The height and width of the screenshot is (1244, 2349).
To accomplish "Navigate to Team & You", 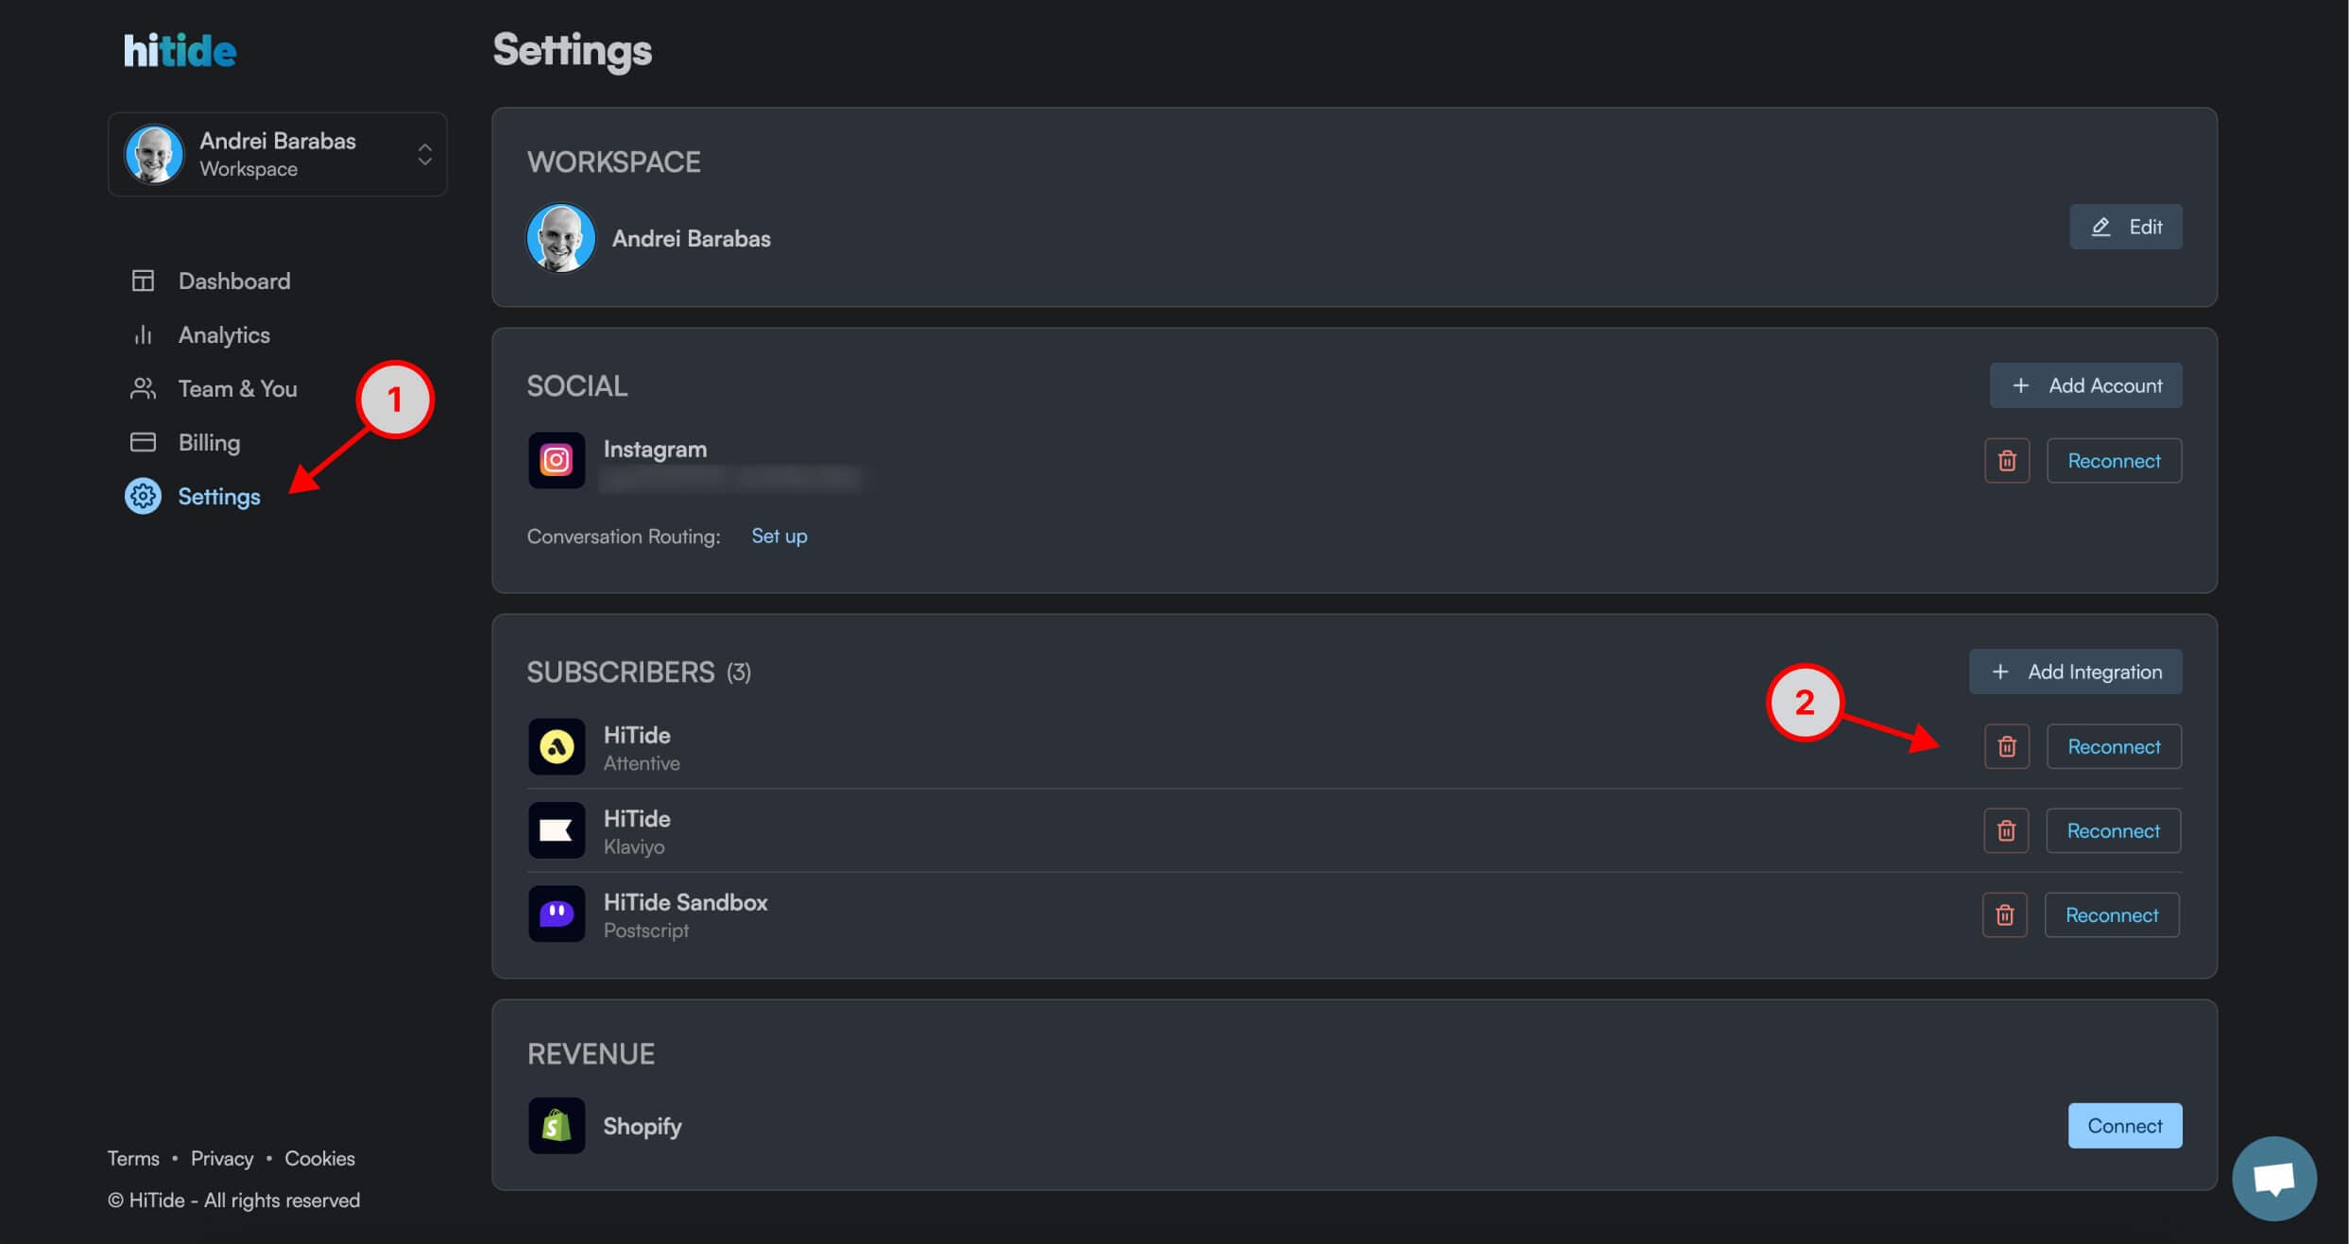I will (237, 389).
